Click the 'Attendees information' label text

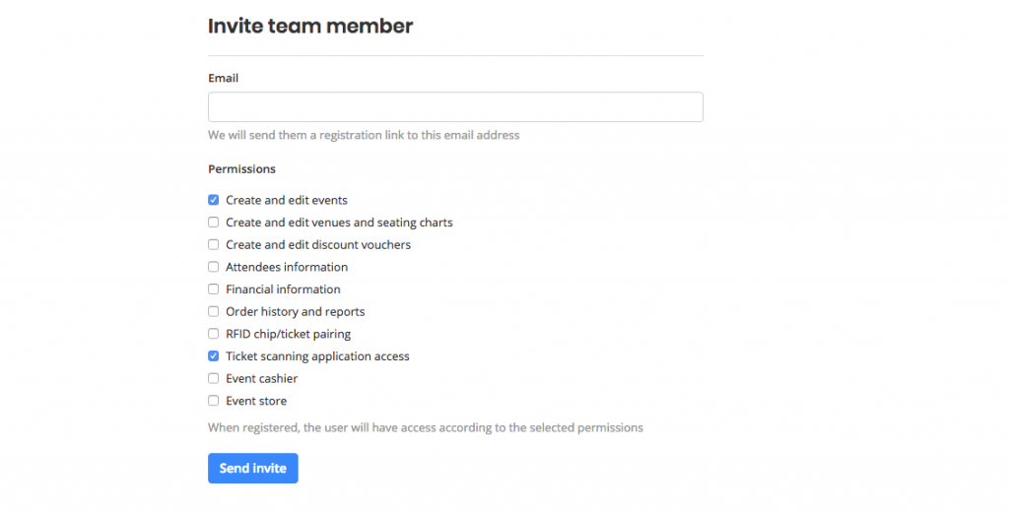pyautogui.click(x=286, y=267)
